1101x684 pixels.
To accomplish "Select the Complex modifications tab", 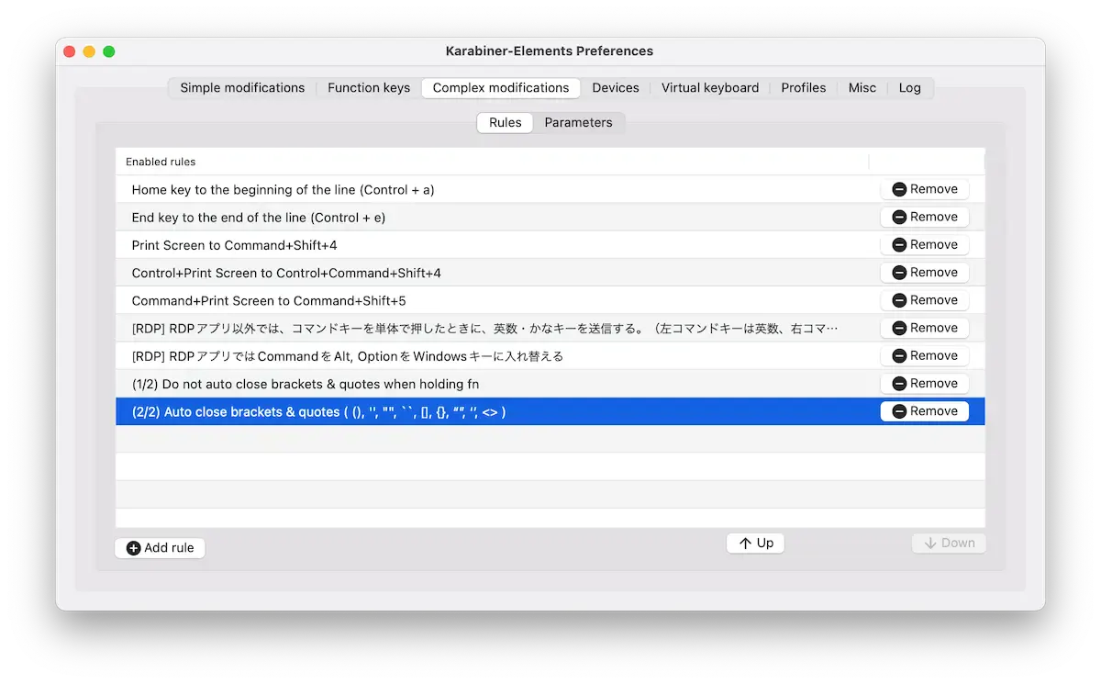I will click(x=501, y=88).
